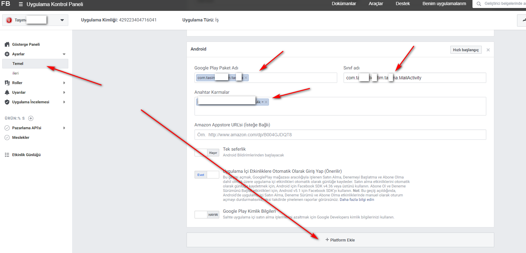Click the Uygulama İncelemesi shield icon
The width and height of the screenshot is (526, 253).
[7, 102]
